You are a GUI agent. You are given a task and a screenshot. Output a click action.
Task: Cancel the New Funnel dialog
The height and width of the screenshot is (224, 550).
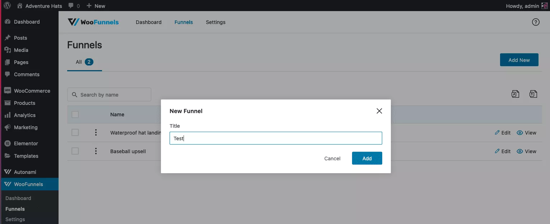(x=332, y=159)
